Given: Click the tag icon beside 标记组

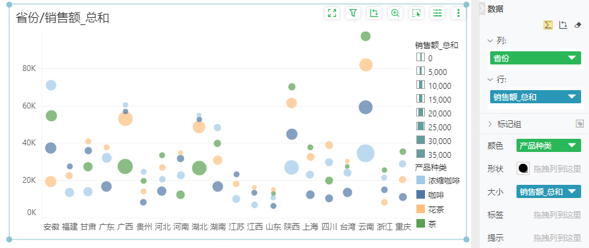Looking at the screenshot, I should 580,124.
